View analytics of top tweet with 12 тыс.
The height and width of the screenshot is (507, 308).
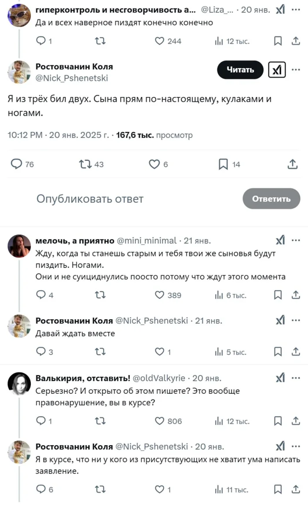point(219,41)
